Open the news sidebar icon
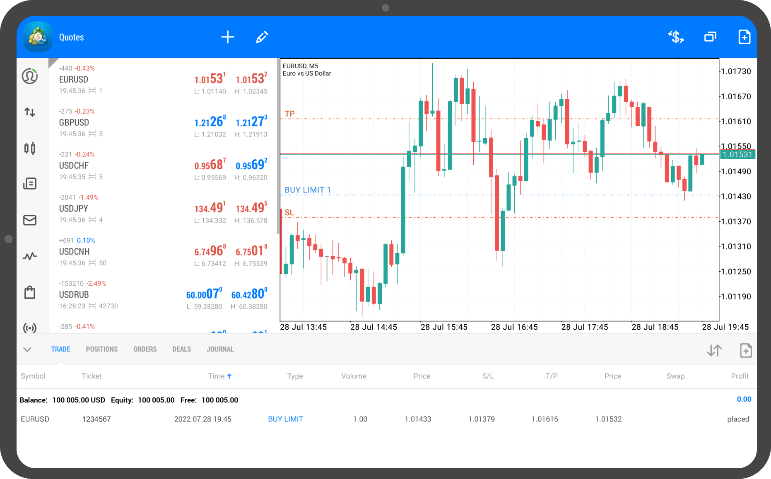Viewport: 771px width, 479px height. [x=30, y=184]
